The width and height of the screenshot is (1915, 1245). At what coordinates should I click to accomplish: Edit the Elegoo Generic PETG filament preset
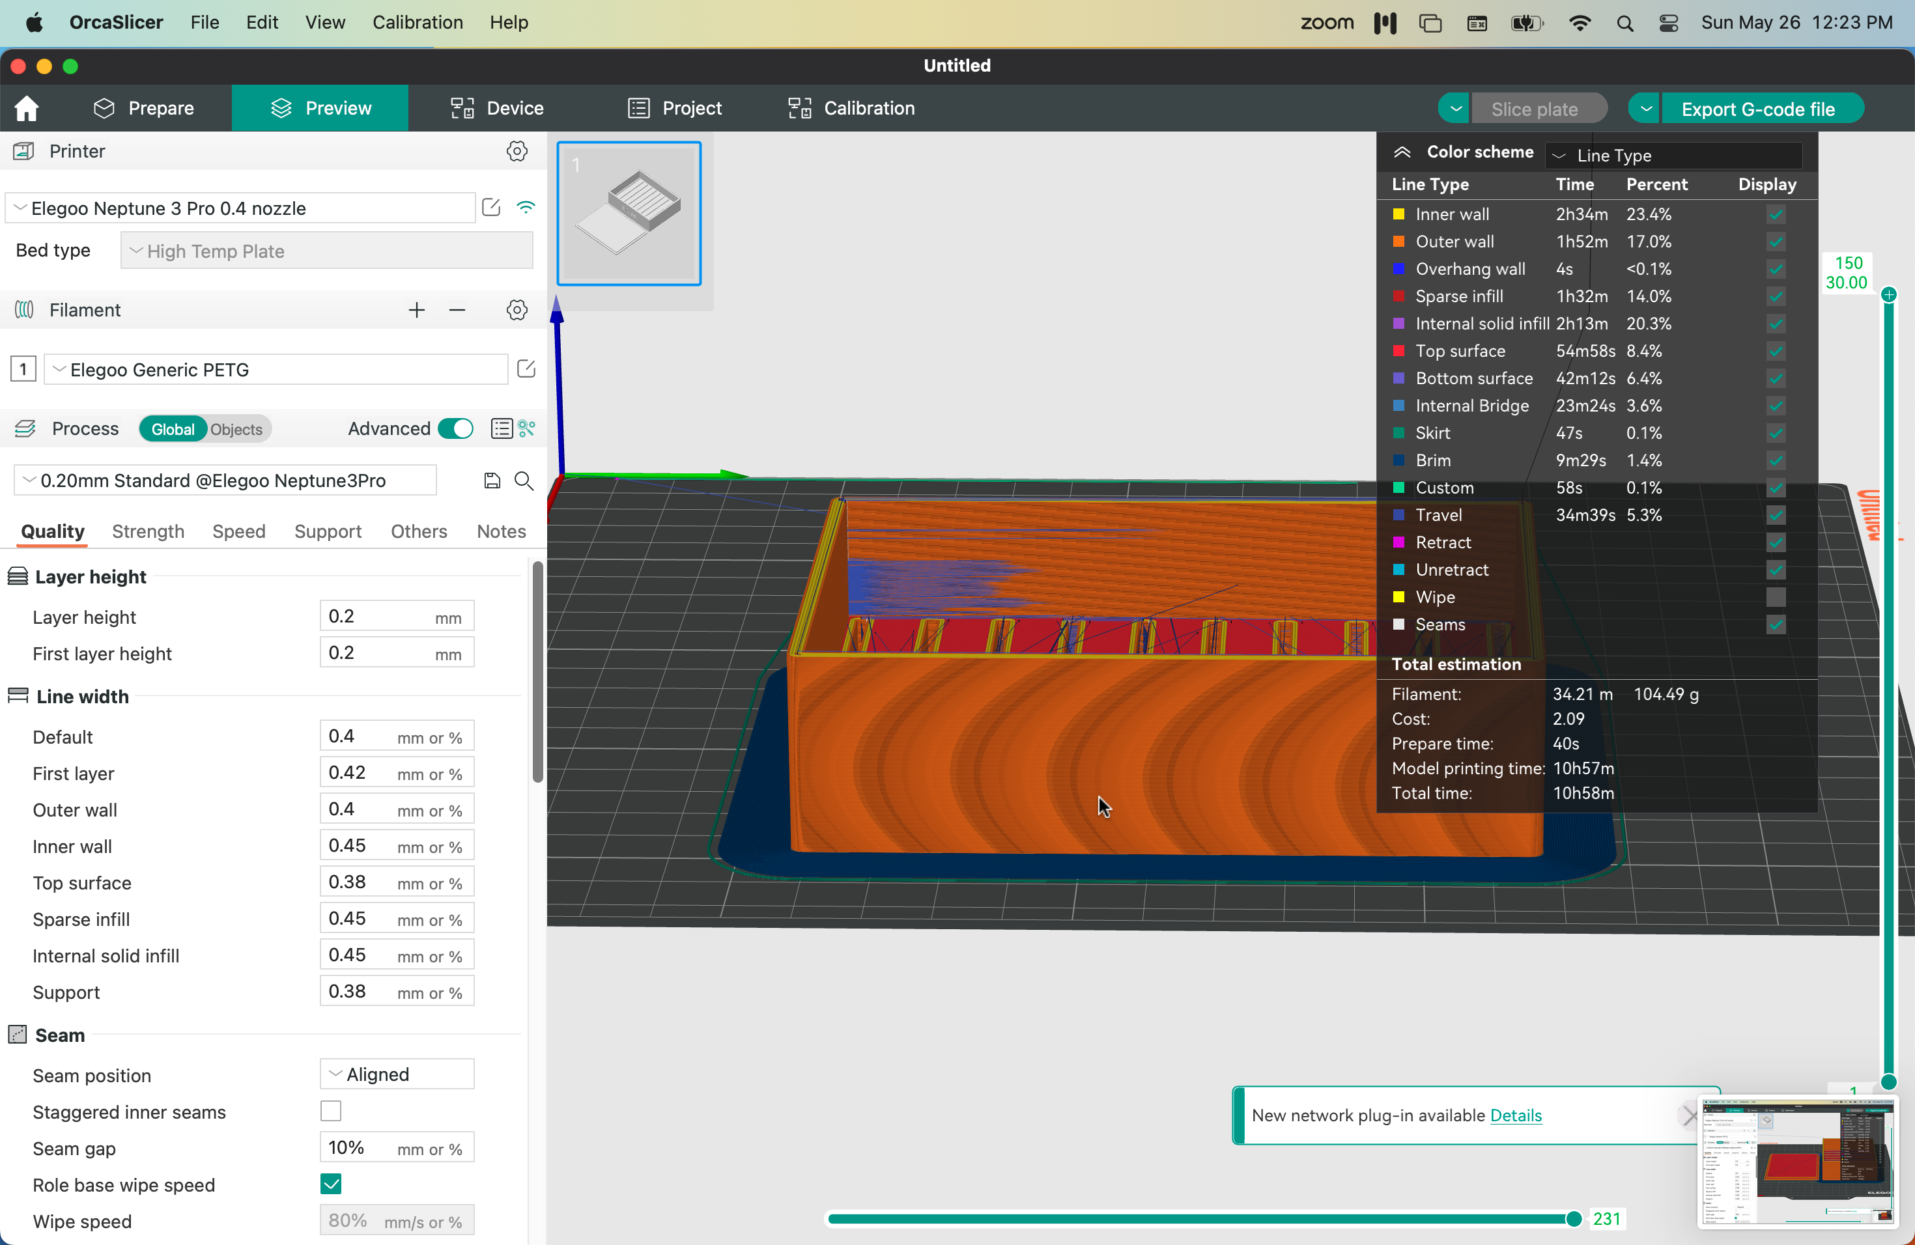[526, 369]
